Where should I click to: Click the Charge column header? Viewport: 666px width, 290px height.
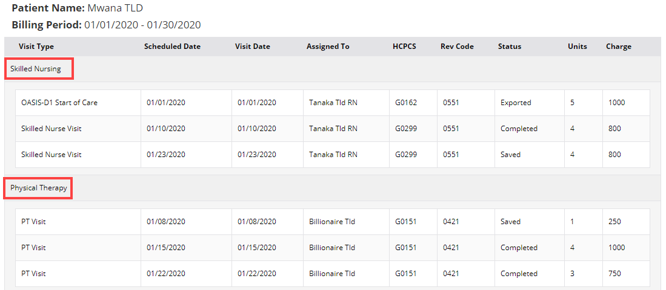618,47
